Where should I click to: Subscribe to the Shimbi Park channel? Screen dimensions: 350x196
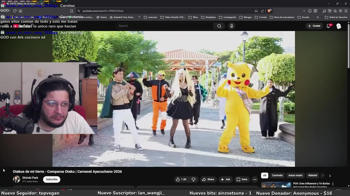coord(51,179)
